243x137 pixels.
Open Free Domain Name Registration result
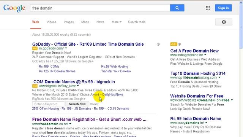[89, 119]
